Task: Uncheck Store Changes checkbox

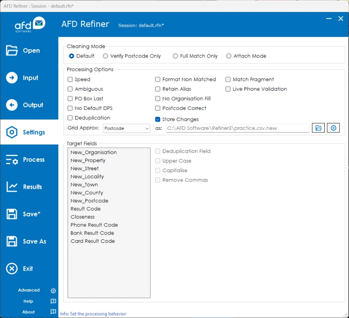Action: (x=157, y=120)
